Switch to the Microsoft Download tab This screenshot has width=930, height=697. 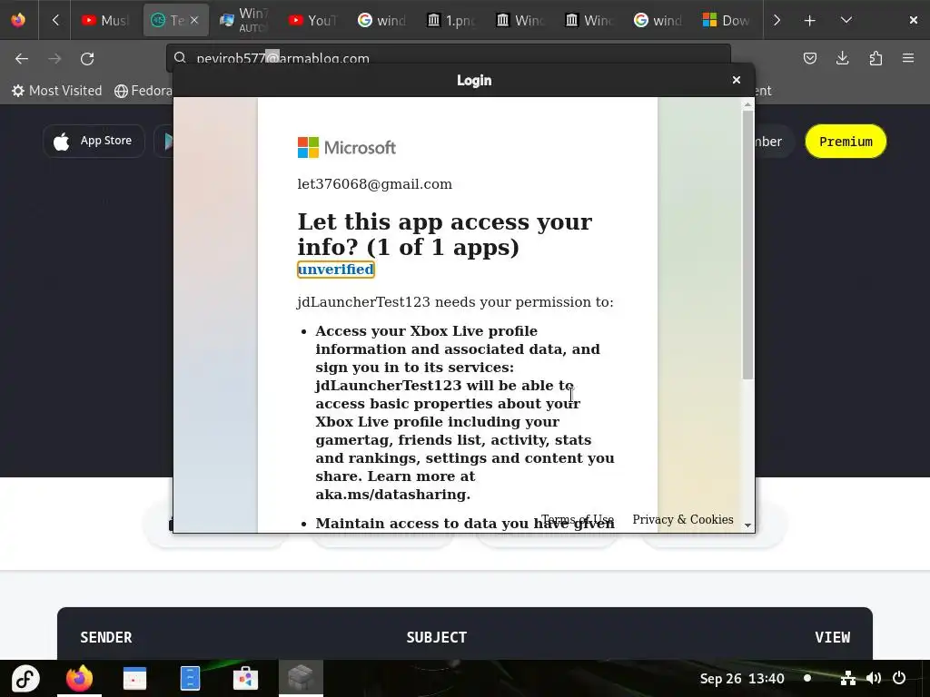tap(727, 21)
